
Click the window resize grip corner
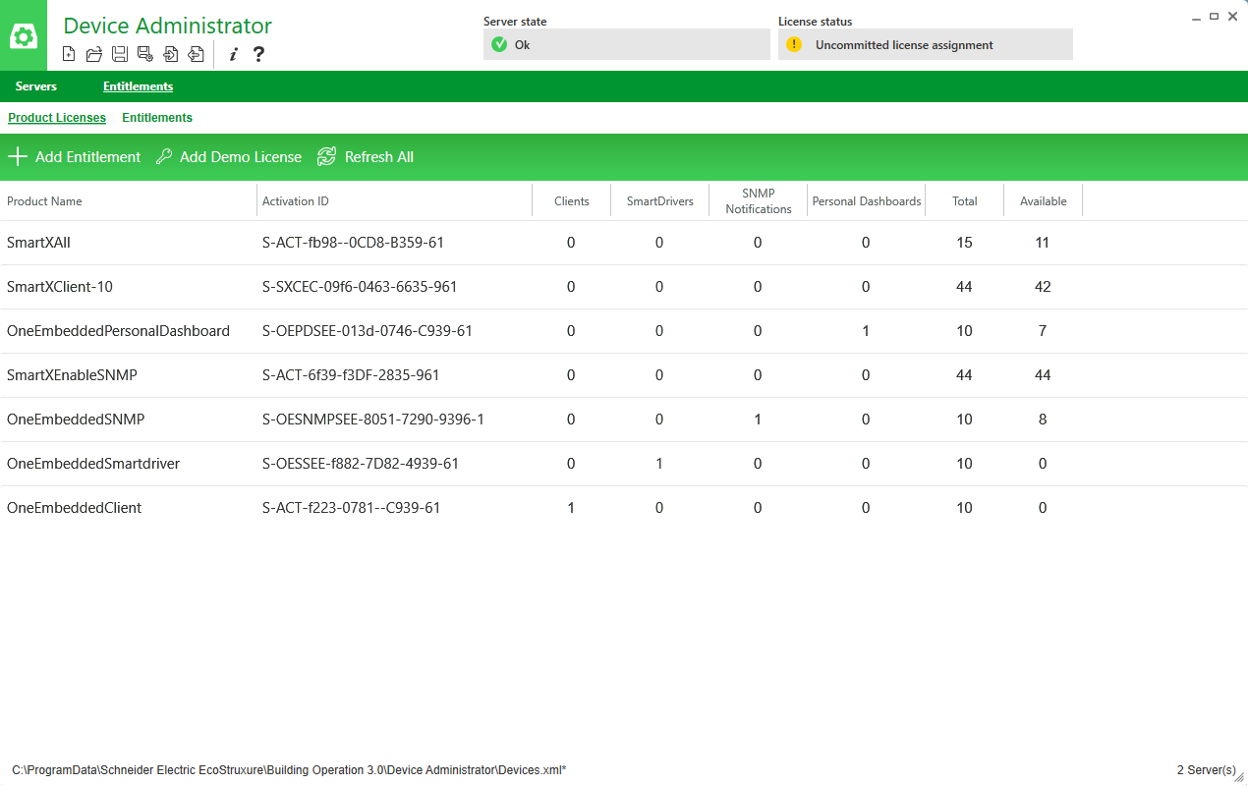pyautogui.click(x=1240, y=778)
